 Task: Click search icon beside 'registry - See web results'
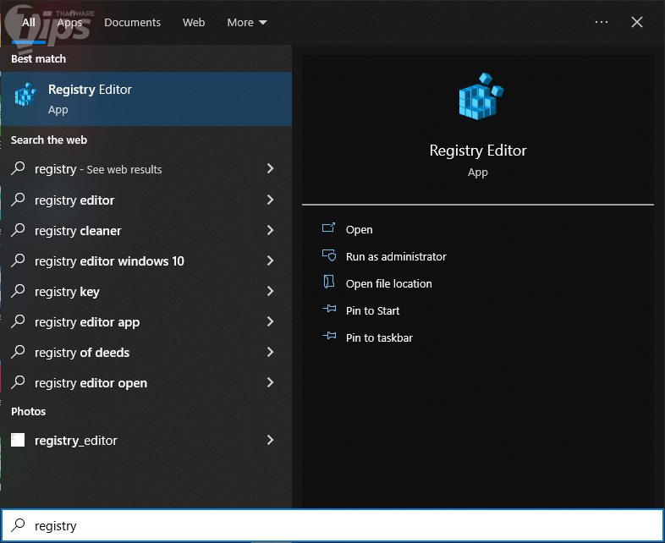click(x=18, y=168)
